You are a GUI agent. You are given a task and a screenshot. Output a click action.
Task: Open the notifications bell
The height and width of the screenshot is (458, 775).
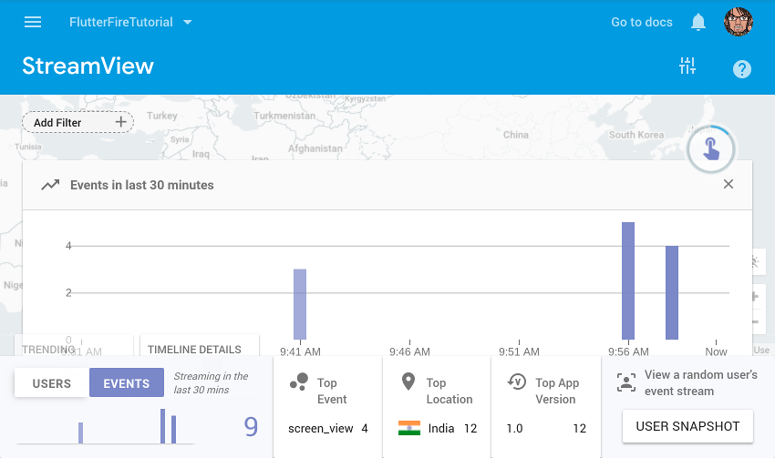(697, 22)
